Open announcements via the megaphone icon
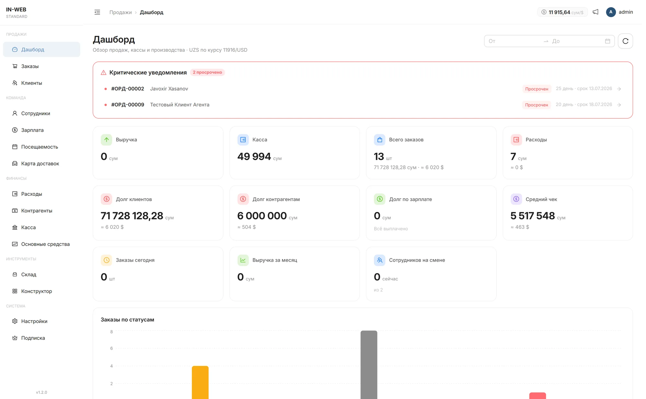Screen dimensions: 646x399 tap(595, 12)
